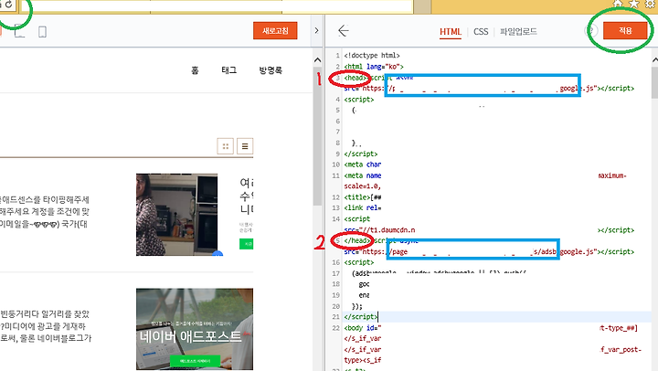
Task: Switch to list view icon
Action: (245, 146)
